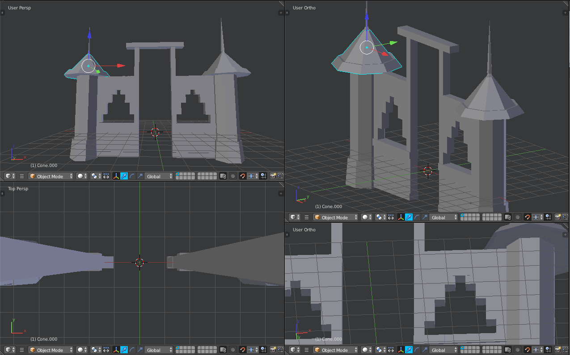
Task: Click snap target icon in Top Persp header
Action: point(263,350)
